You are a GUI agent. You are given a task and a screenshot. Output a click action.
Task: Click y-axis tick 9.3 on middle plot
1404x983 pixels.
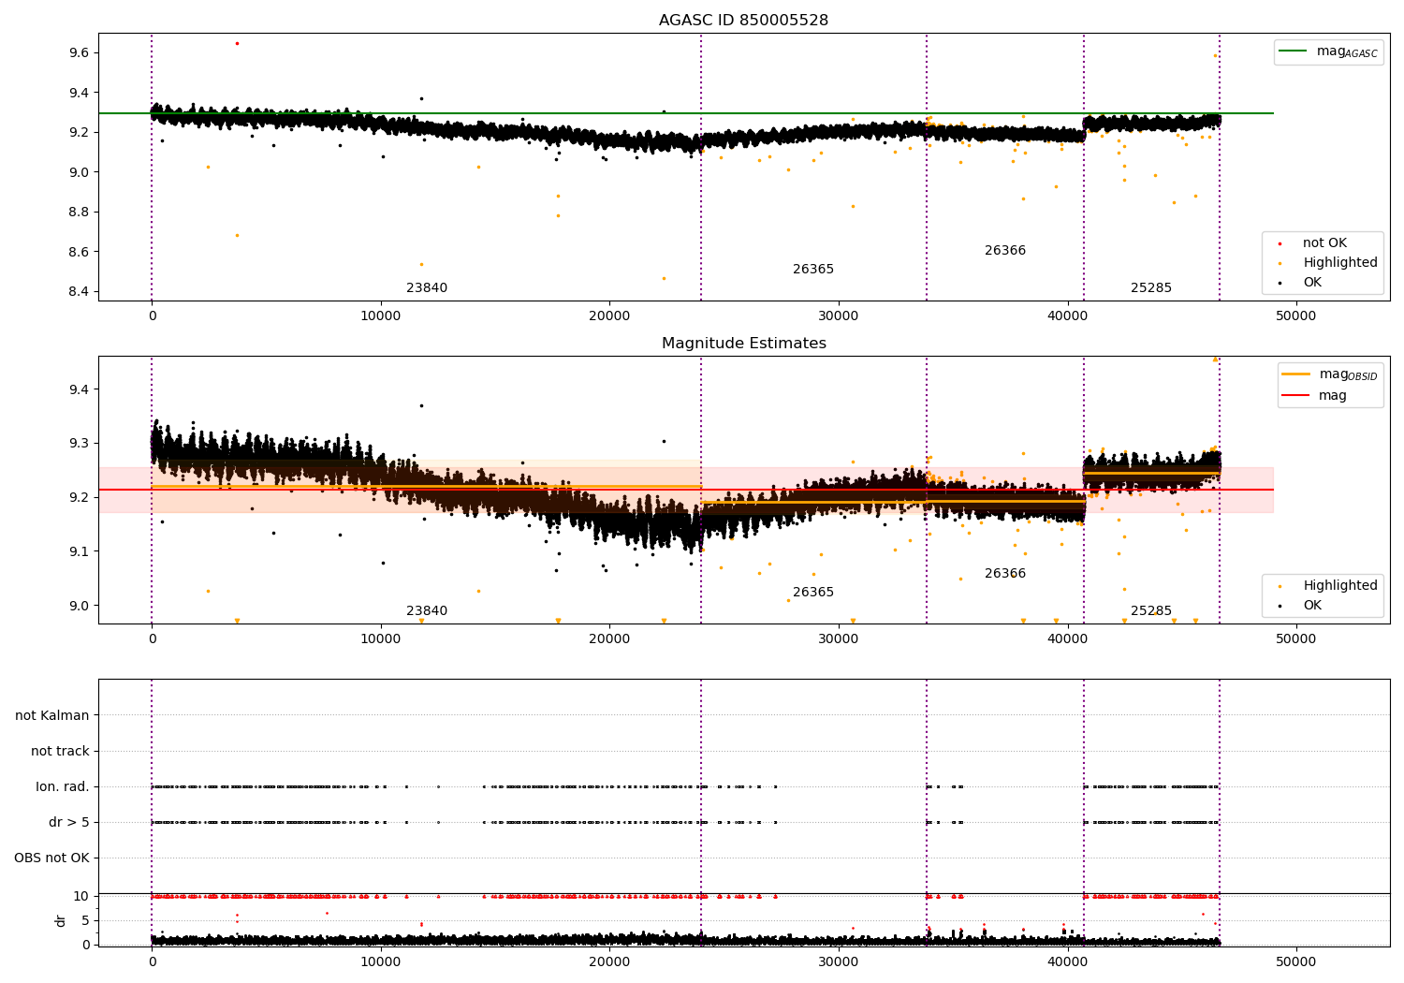pos(79,444)
